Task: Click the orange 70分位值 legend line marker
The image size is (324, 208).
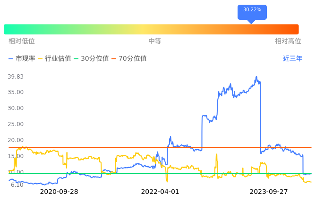Action: (x=114, y=59)
